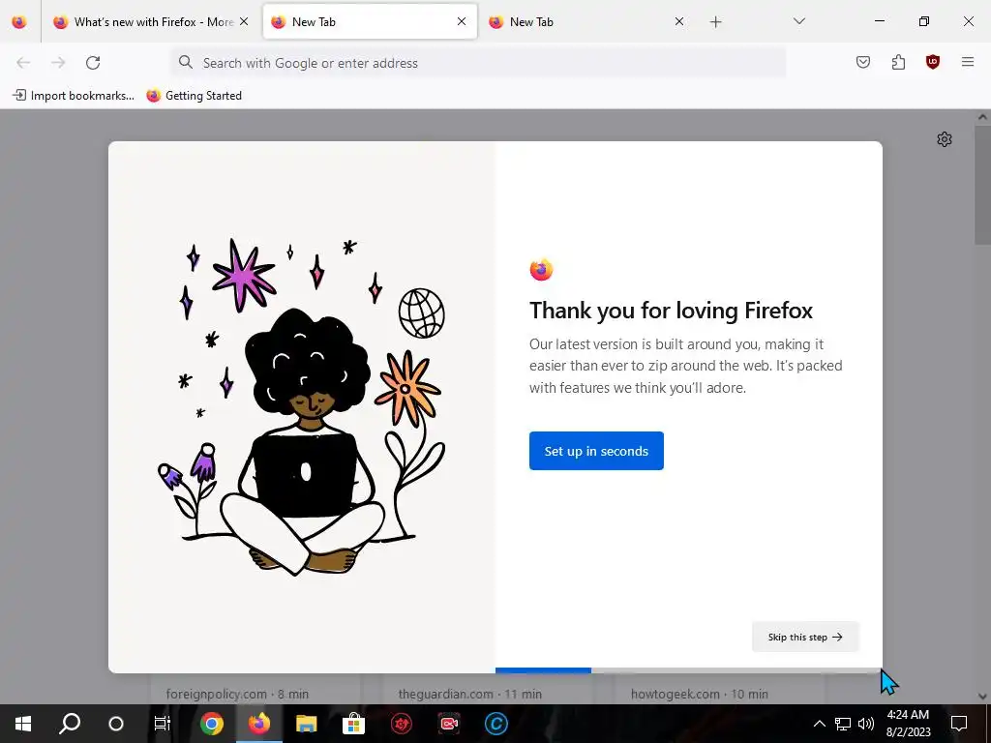Image resolution: width=991 pixels, height=743 pixels.
Task: Open uBlock Origin shield icon
Action: click(x=933, y=62)
